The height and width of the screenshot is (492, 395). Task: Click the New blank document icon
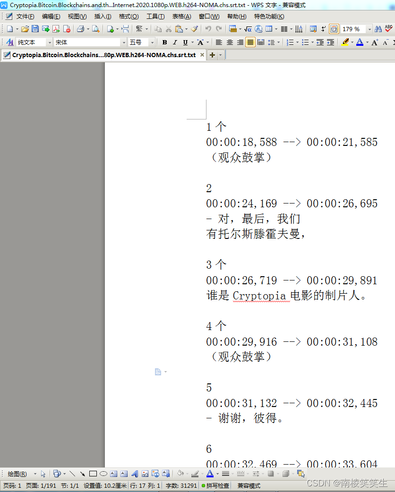(10, 29)
